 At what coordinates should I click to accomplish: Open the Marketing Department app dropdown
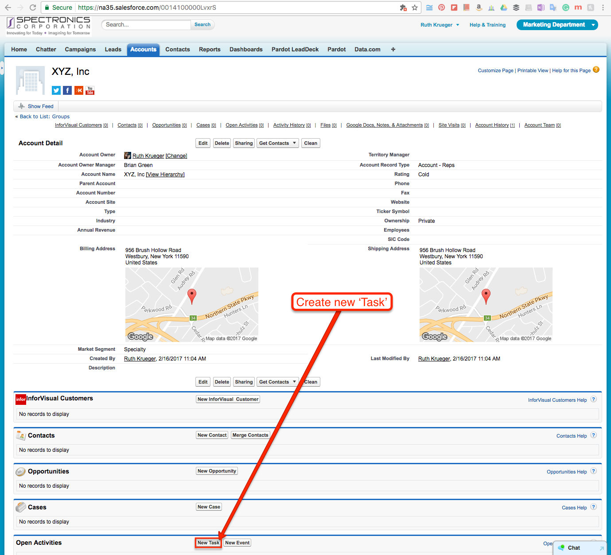click(593, 25)
